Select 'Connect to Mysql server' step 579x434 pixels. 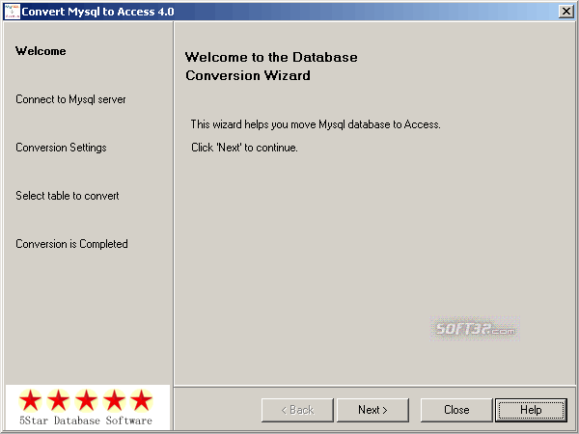[x=70, y=99]
